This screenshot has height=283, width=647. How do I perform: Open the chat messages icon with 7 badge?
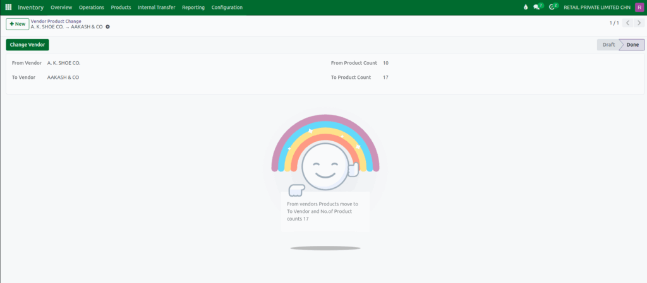point(538,7)
